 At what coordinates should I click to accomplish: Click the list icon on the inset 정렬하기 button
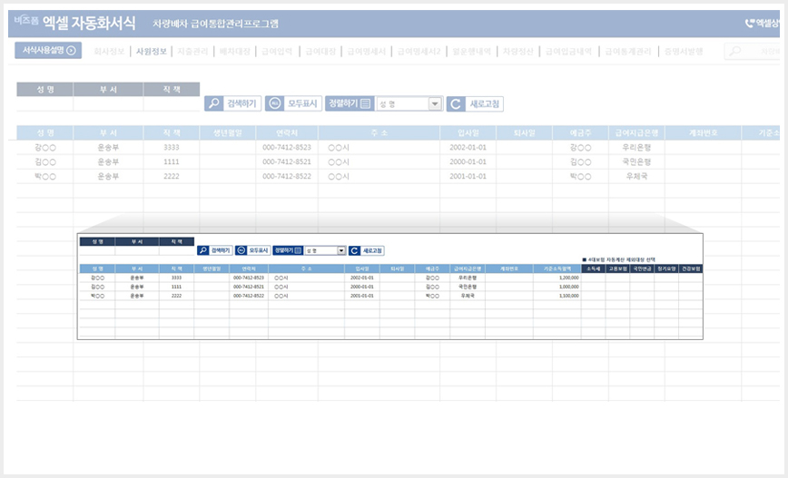pyautogui.click(x=298, y=250)
